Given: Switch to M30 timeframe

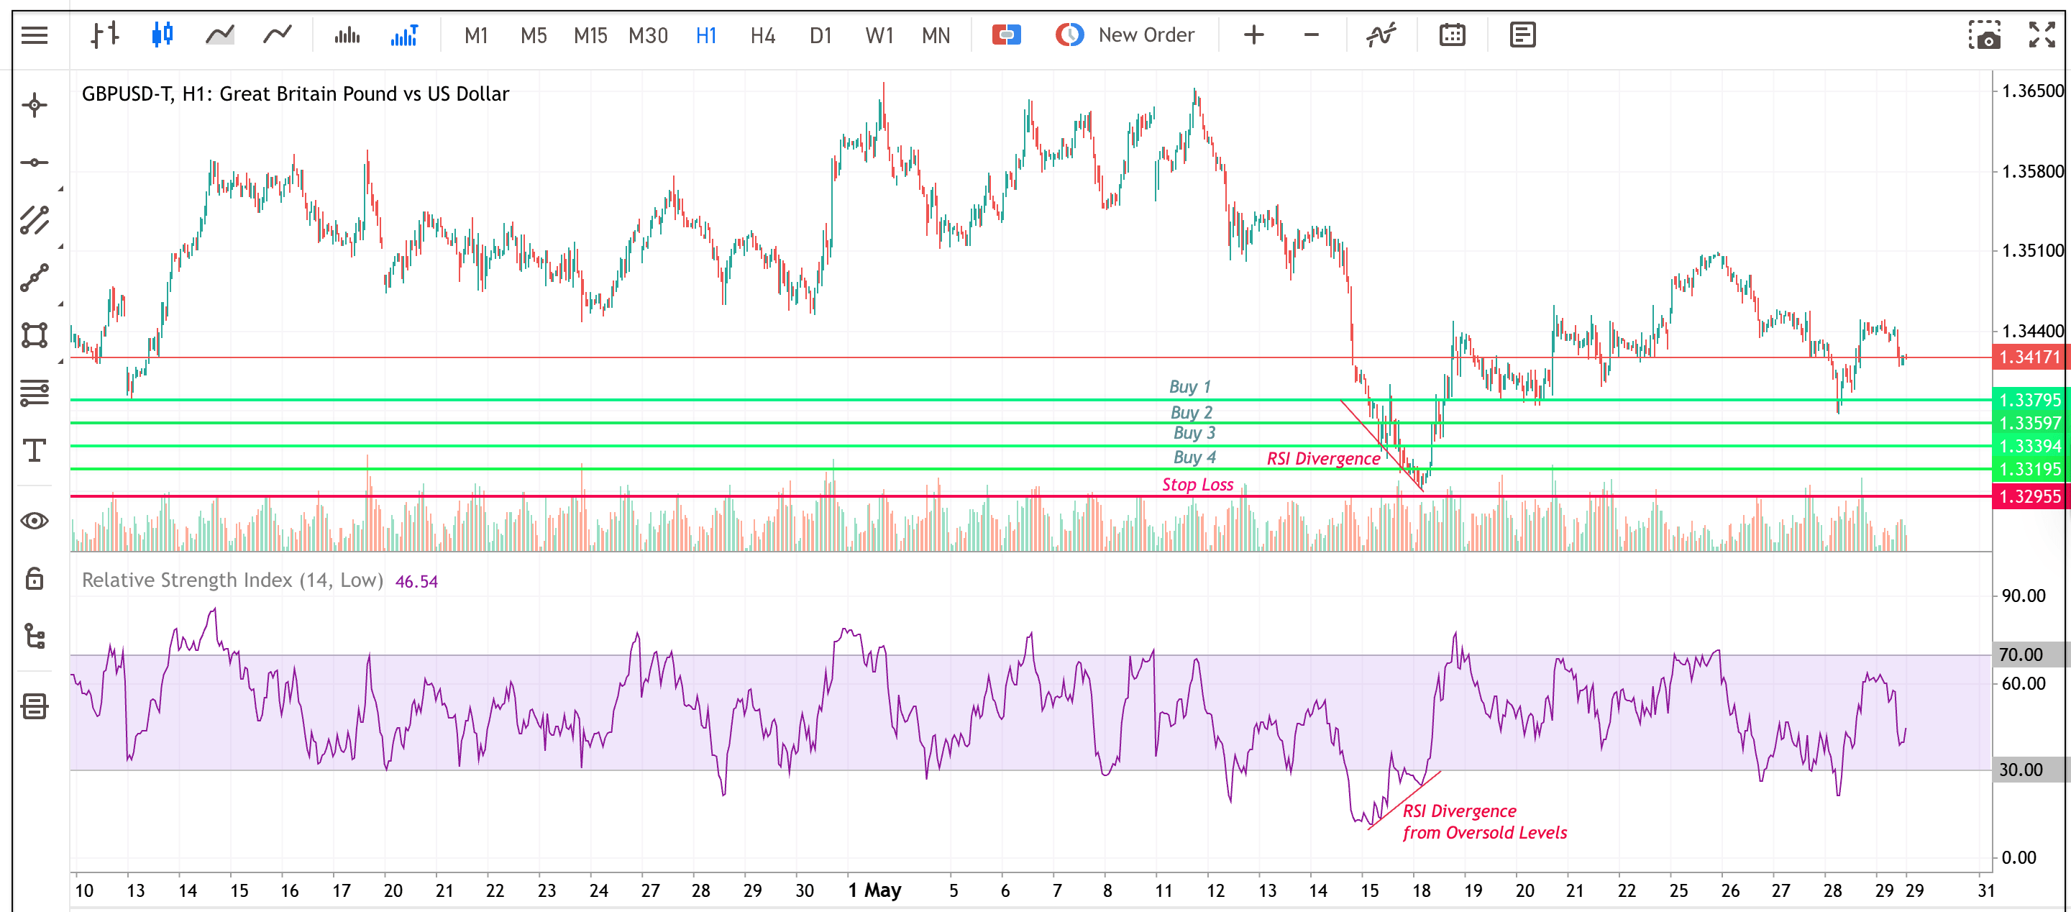Looking at the screenshot, I should pyautogui.click(x=648, y=35).
